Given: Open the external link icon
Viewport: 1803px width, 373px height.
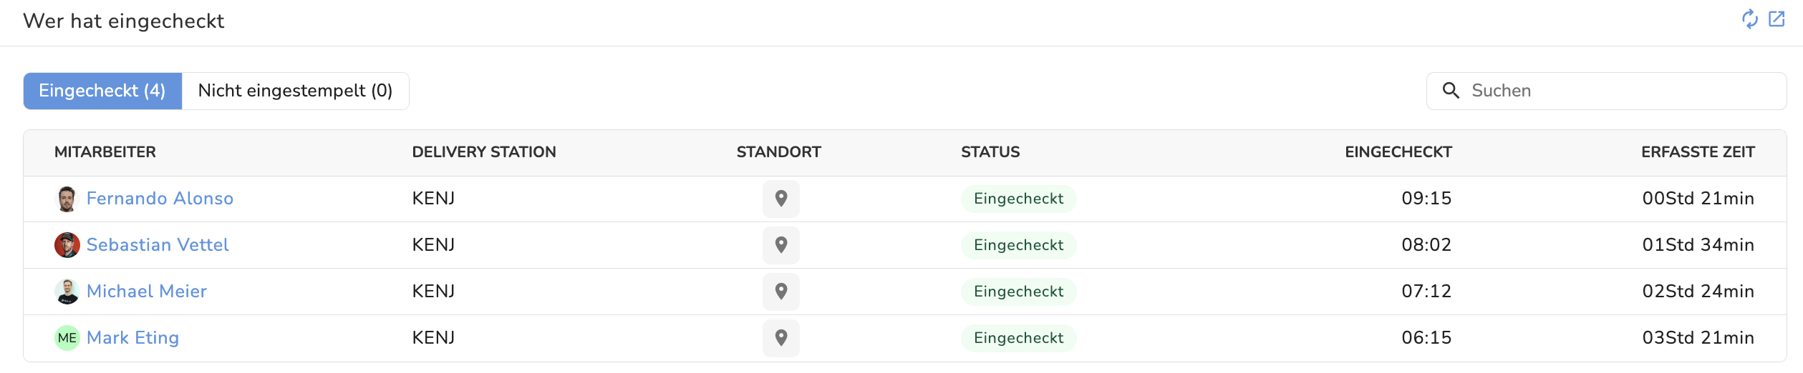Looking at the screenshot, I should (x=1777, y=19).
